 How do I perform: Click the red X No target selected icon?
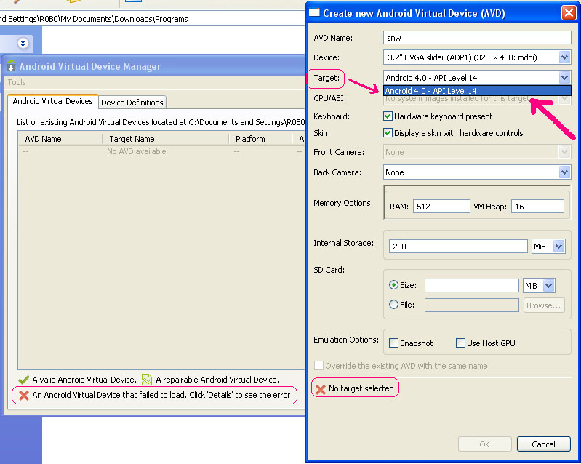pos(321,389)
